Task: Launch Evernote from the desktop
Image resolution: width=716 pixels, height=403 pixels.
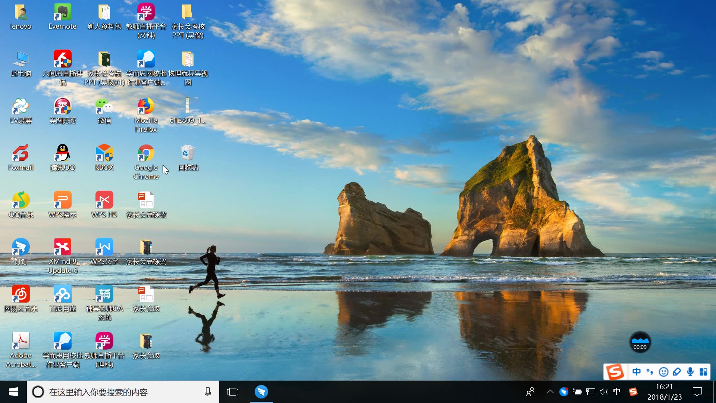Action: [63, 17]
